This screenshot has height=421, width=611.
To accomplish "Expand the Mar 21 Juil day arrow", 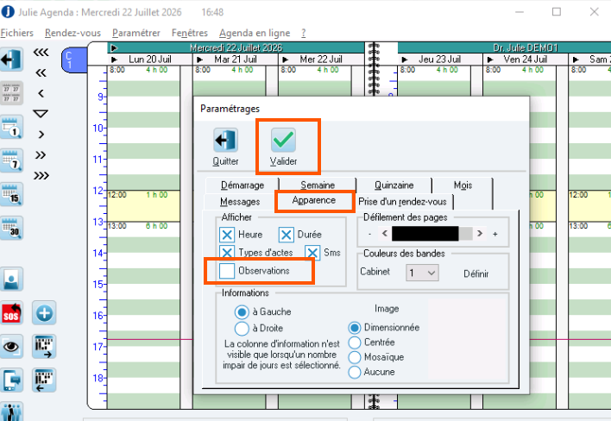I will tap(200, 60).
